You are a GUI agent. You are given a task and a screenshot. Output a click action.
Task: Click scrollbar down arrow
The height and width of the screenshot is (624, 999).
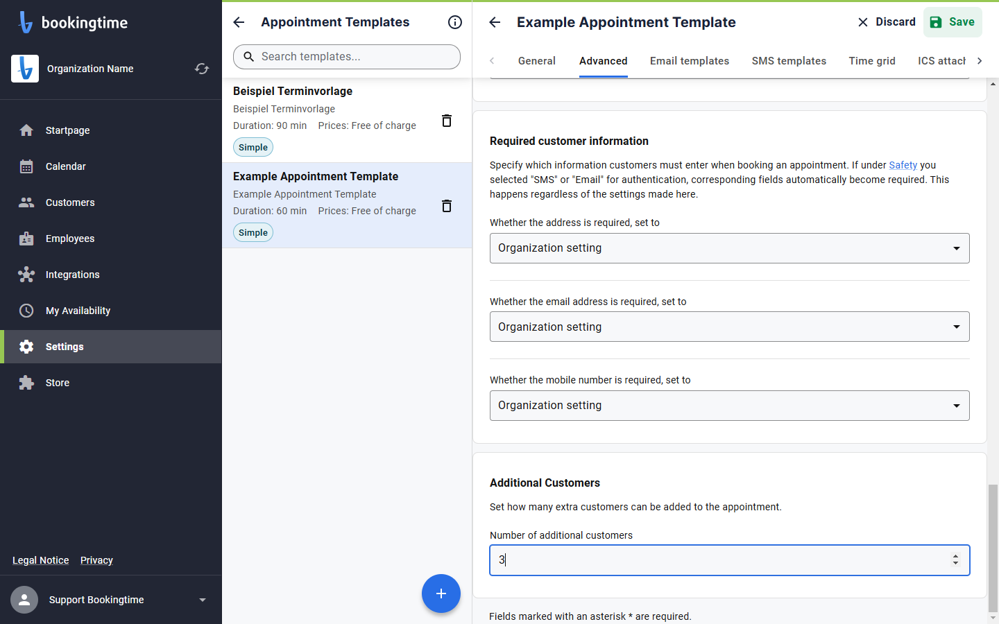pyautogui.click(x=993, y=618)
